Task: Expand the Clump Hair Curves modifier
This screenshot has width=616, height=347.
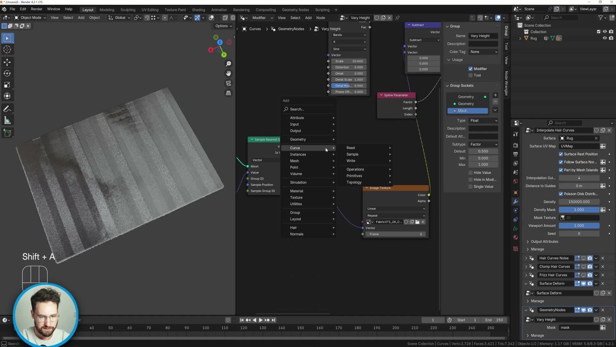Action: [x=526, y=267]
